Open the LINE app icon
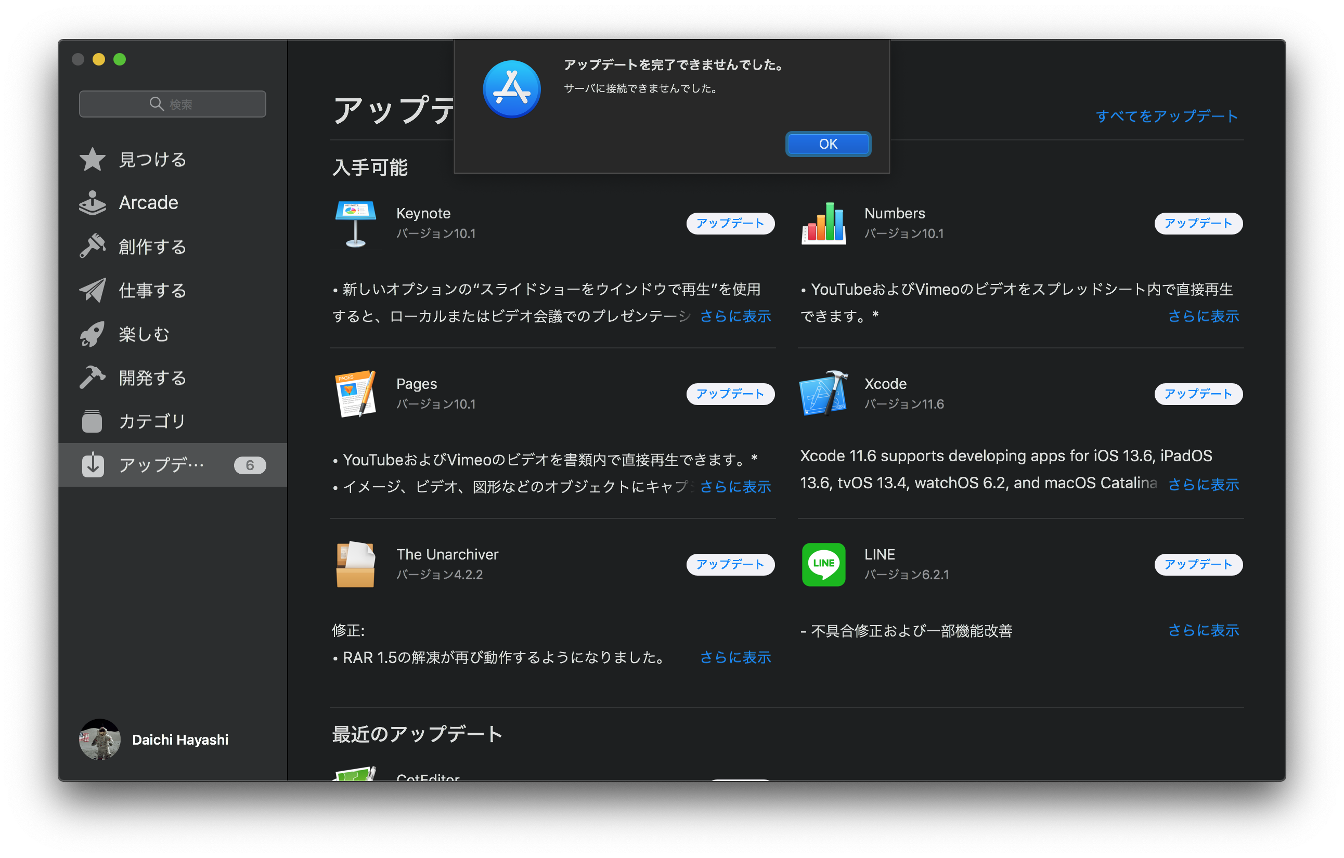Viewport: 1344px width, 858px height. [823, 564]
